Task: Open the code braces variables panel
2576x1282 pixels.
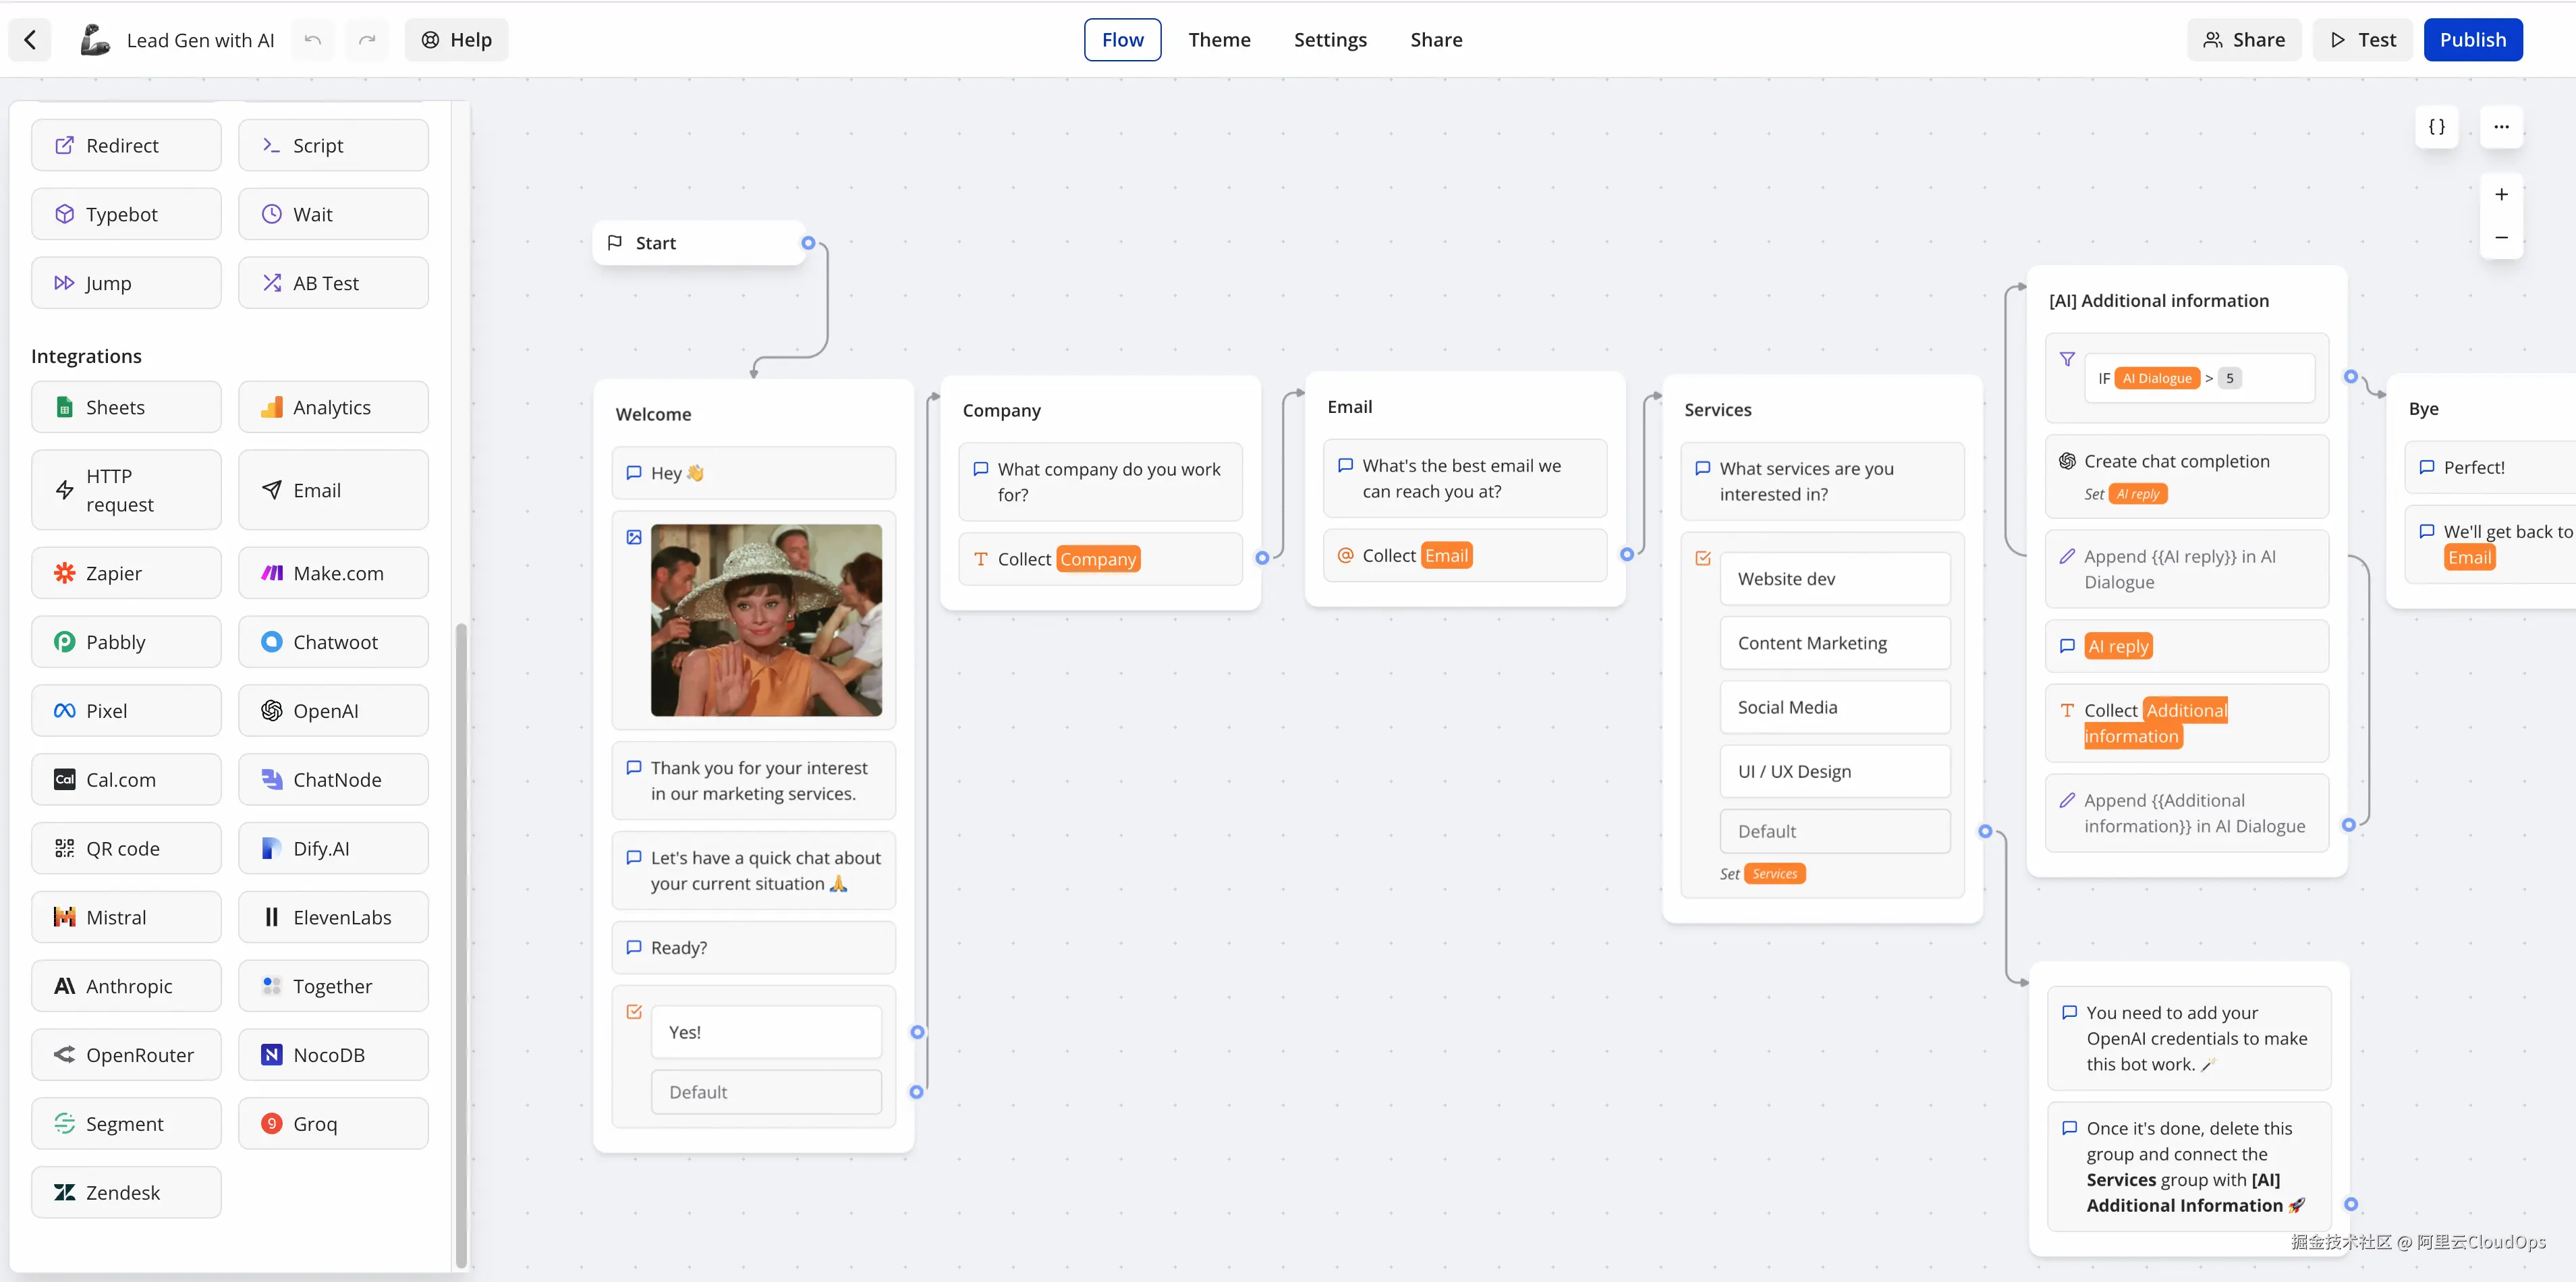Action: point(2436,127)
